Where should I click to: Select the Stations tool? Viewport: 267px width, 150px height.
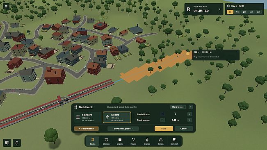click(106, 141)
